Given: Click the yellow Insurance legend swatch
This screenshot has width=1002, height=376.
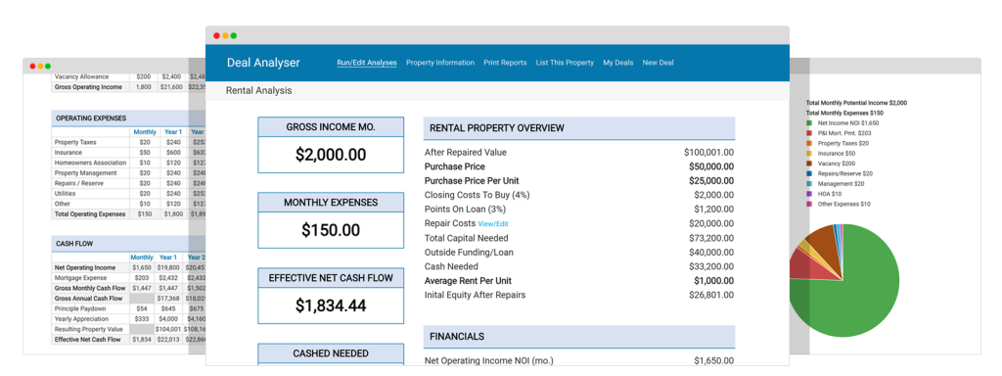Looking at the screenshot, I should click(x=809, y=154).
